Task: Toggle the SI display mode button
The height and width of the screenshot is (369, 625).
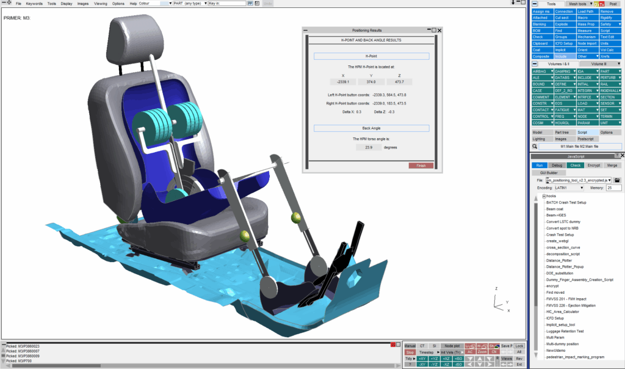Action: 433,346
